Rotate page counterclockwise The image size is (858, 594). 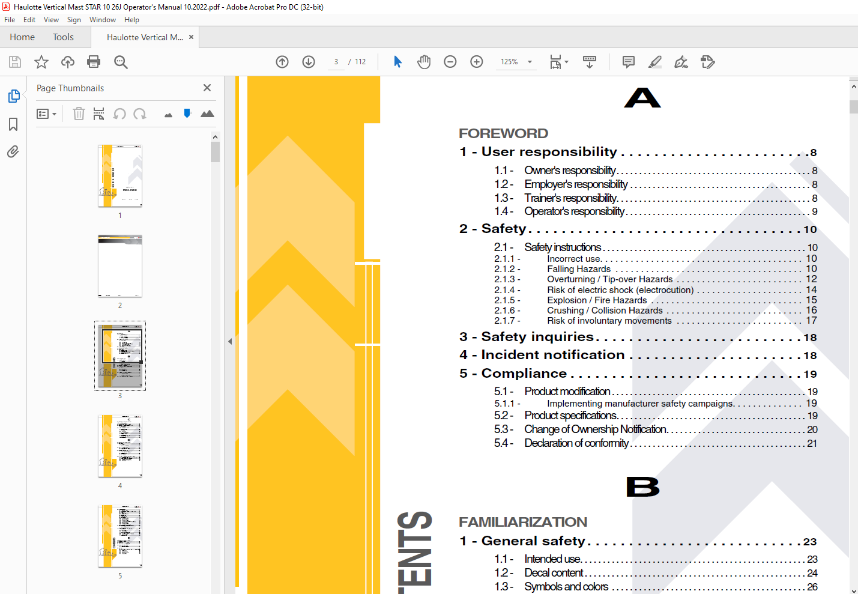119,114
